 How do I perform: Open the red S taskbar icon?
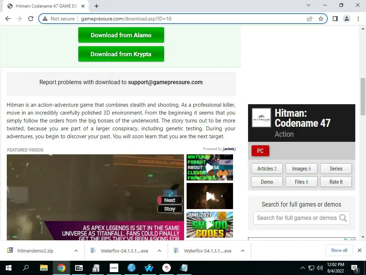click(167, 268)
